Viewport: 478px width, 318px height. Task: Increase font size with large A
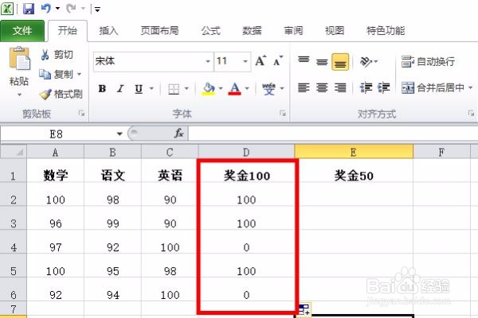tap(261, 61)
